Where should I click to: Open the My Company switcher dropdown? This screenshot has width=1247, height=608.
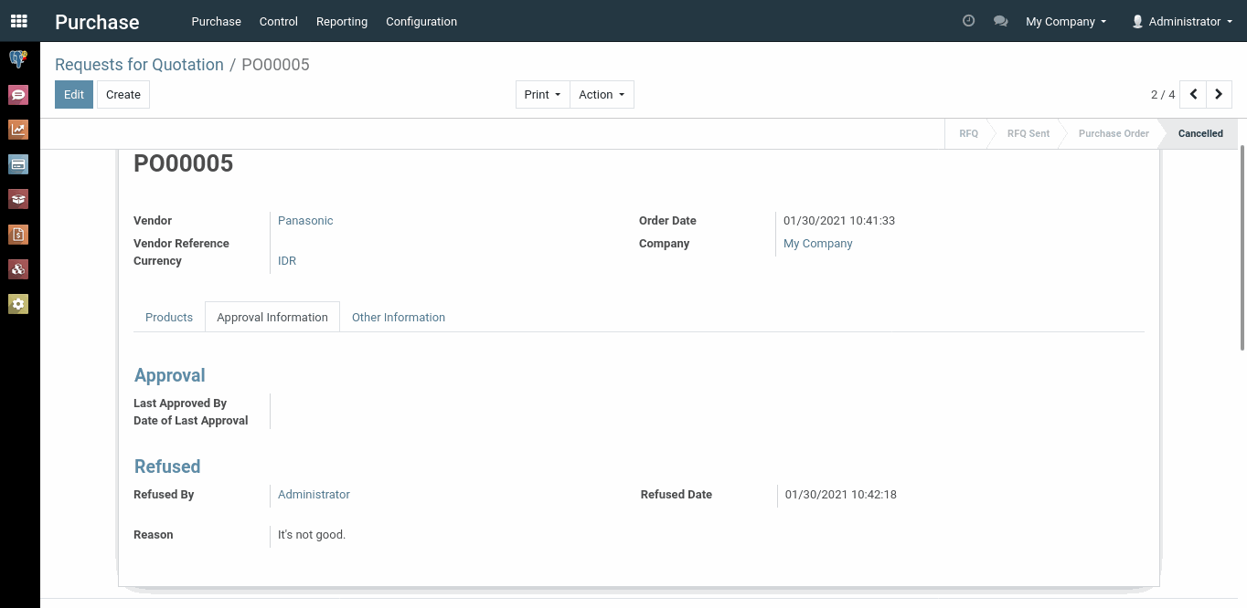[x=1066, y=21]
